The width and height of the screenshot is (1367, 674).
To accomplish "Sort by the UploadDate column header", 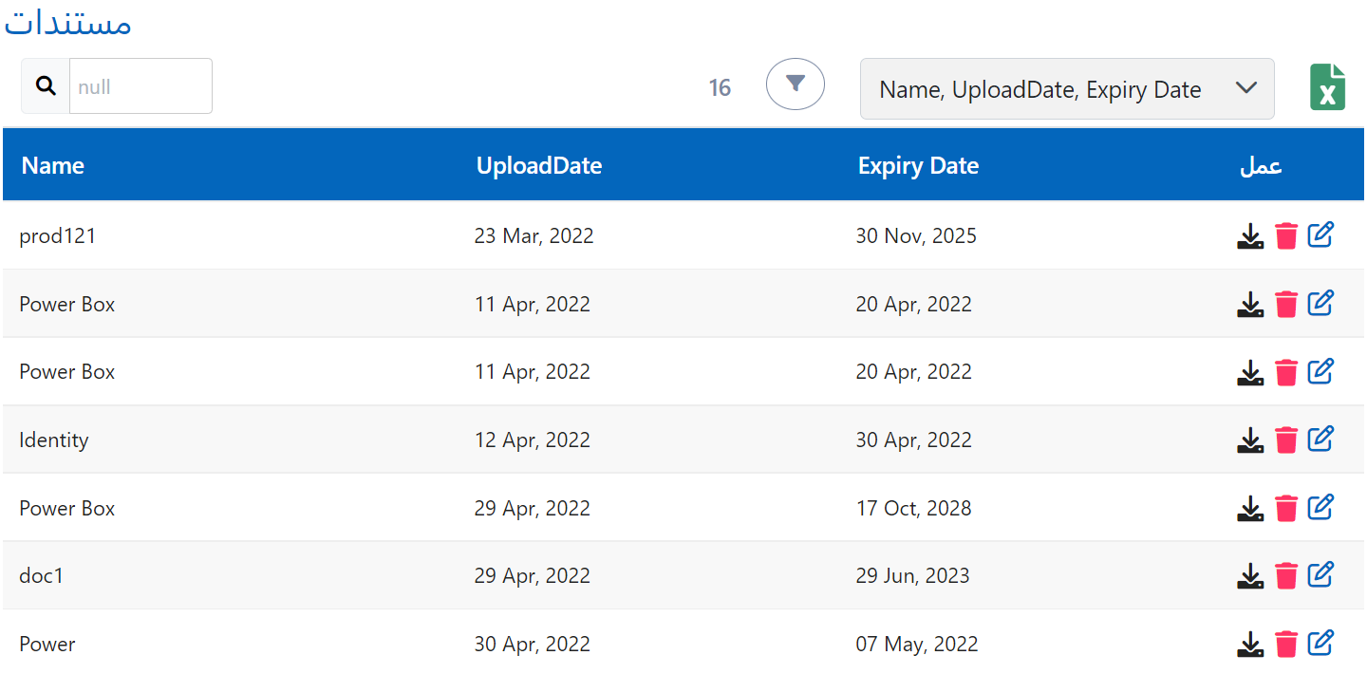I will click(x=538, y=165).
